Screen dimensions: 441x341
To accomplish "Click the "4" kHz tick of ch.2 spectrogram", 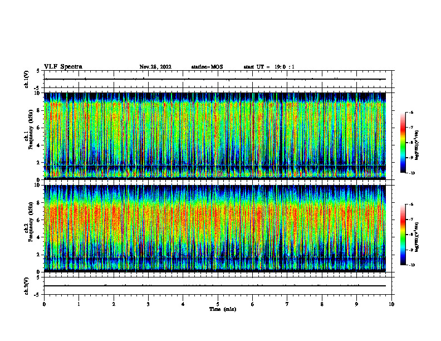I will pyautogui.click(x=38, y=237).
